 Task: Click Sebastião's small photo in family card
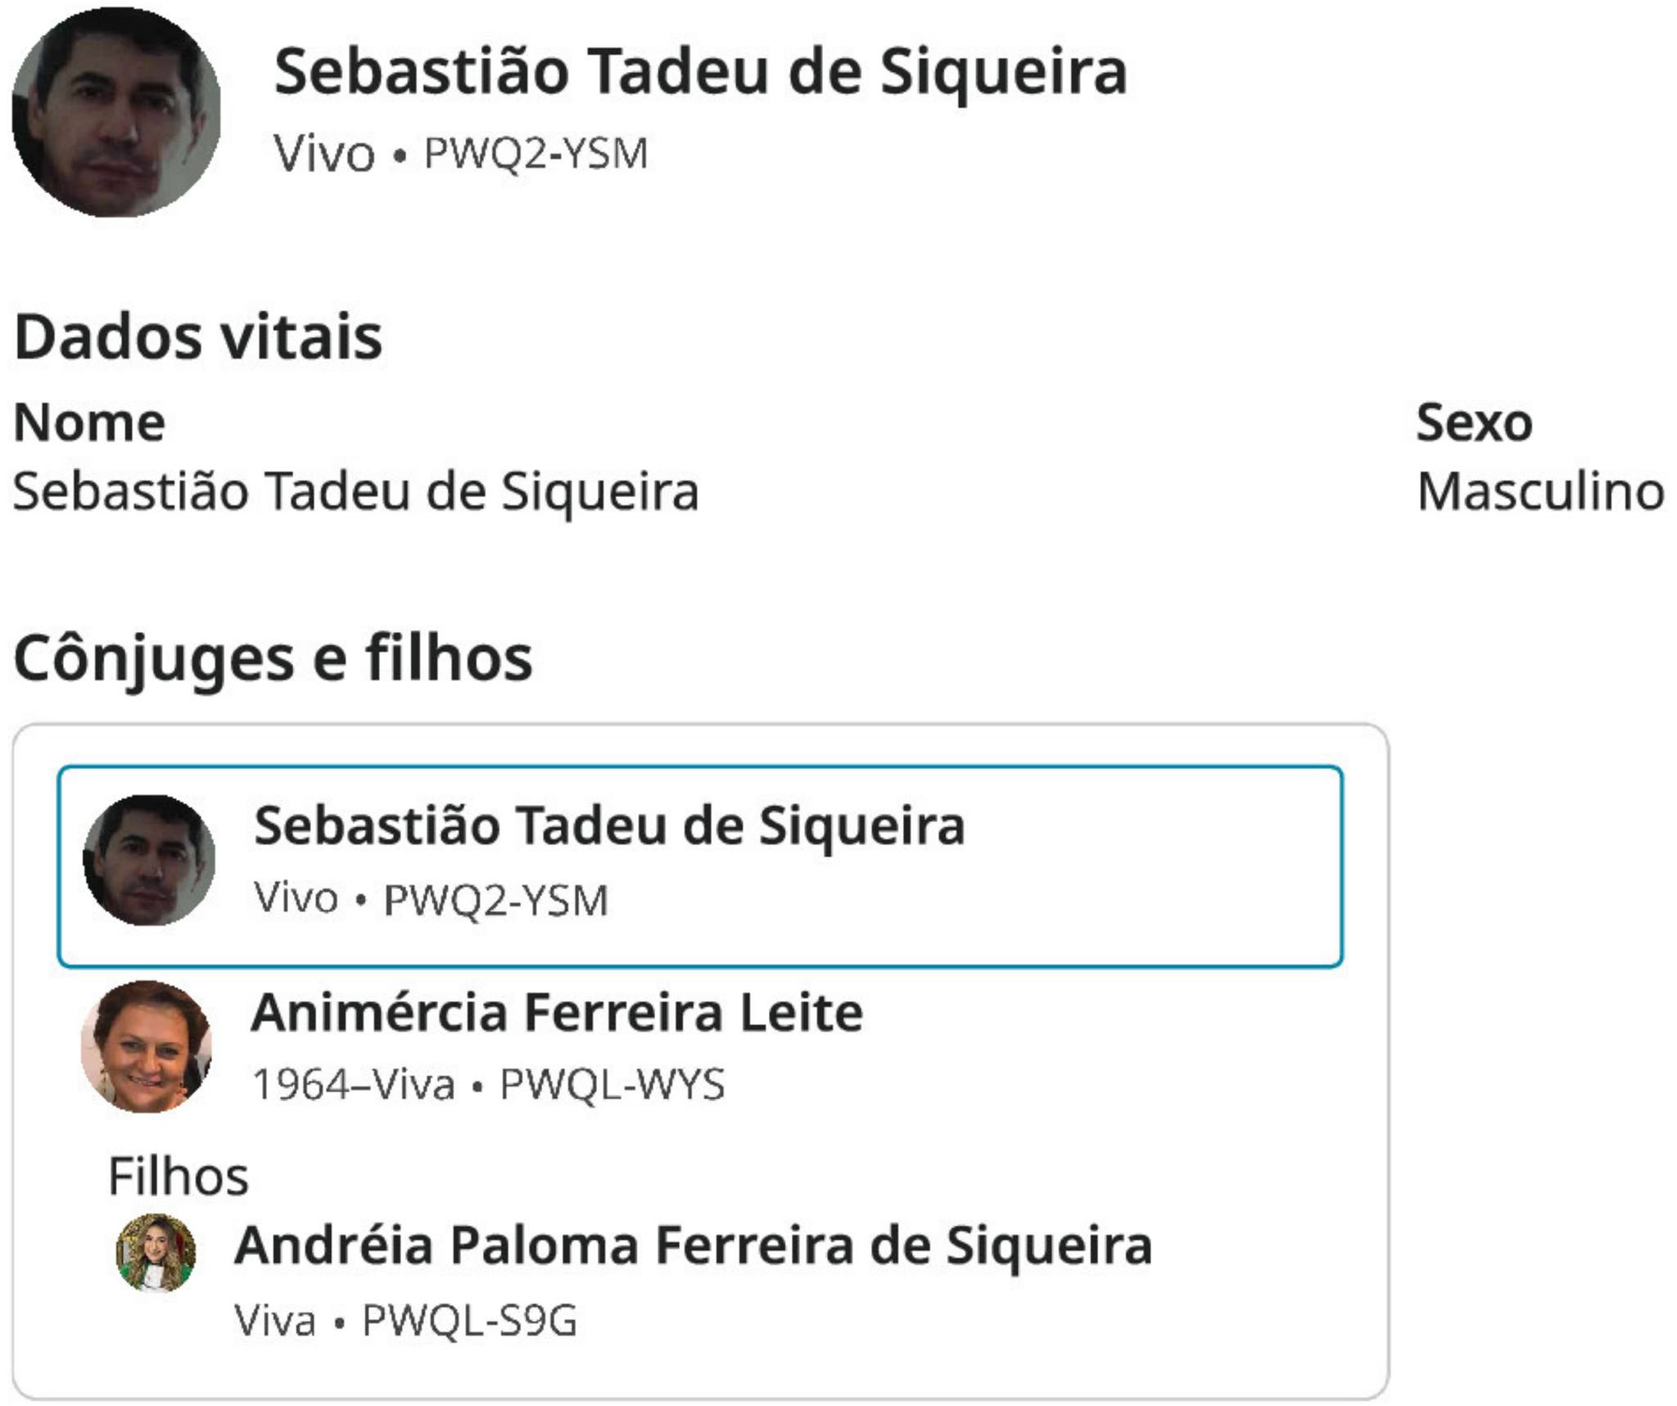(x=149, y=860)
